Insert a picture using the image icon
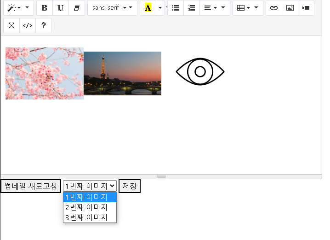Image resolution: width=330 pixels, height=240 pixels. [290, 8]
